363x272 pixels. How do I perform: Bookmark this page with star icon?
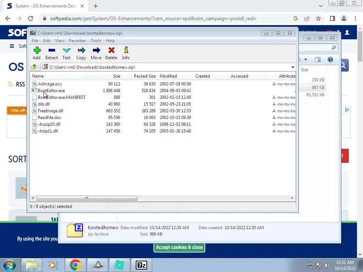[318, 18]
